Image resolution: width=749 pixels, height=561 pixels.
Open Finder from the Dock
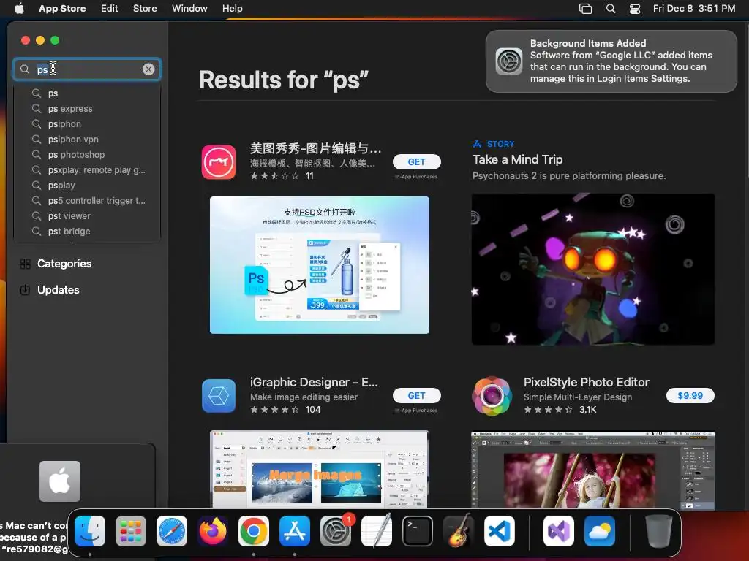click(90, 531)
